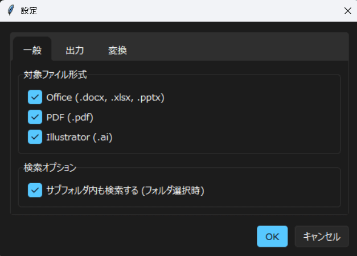Close the 設定 dialog window
This screenshot has height=256, width=357.
(x=347, y=11)
